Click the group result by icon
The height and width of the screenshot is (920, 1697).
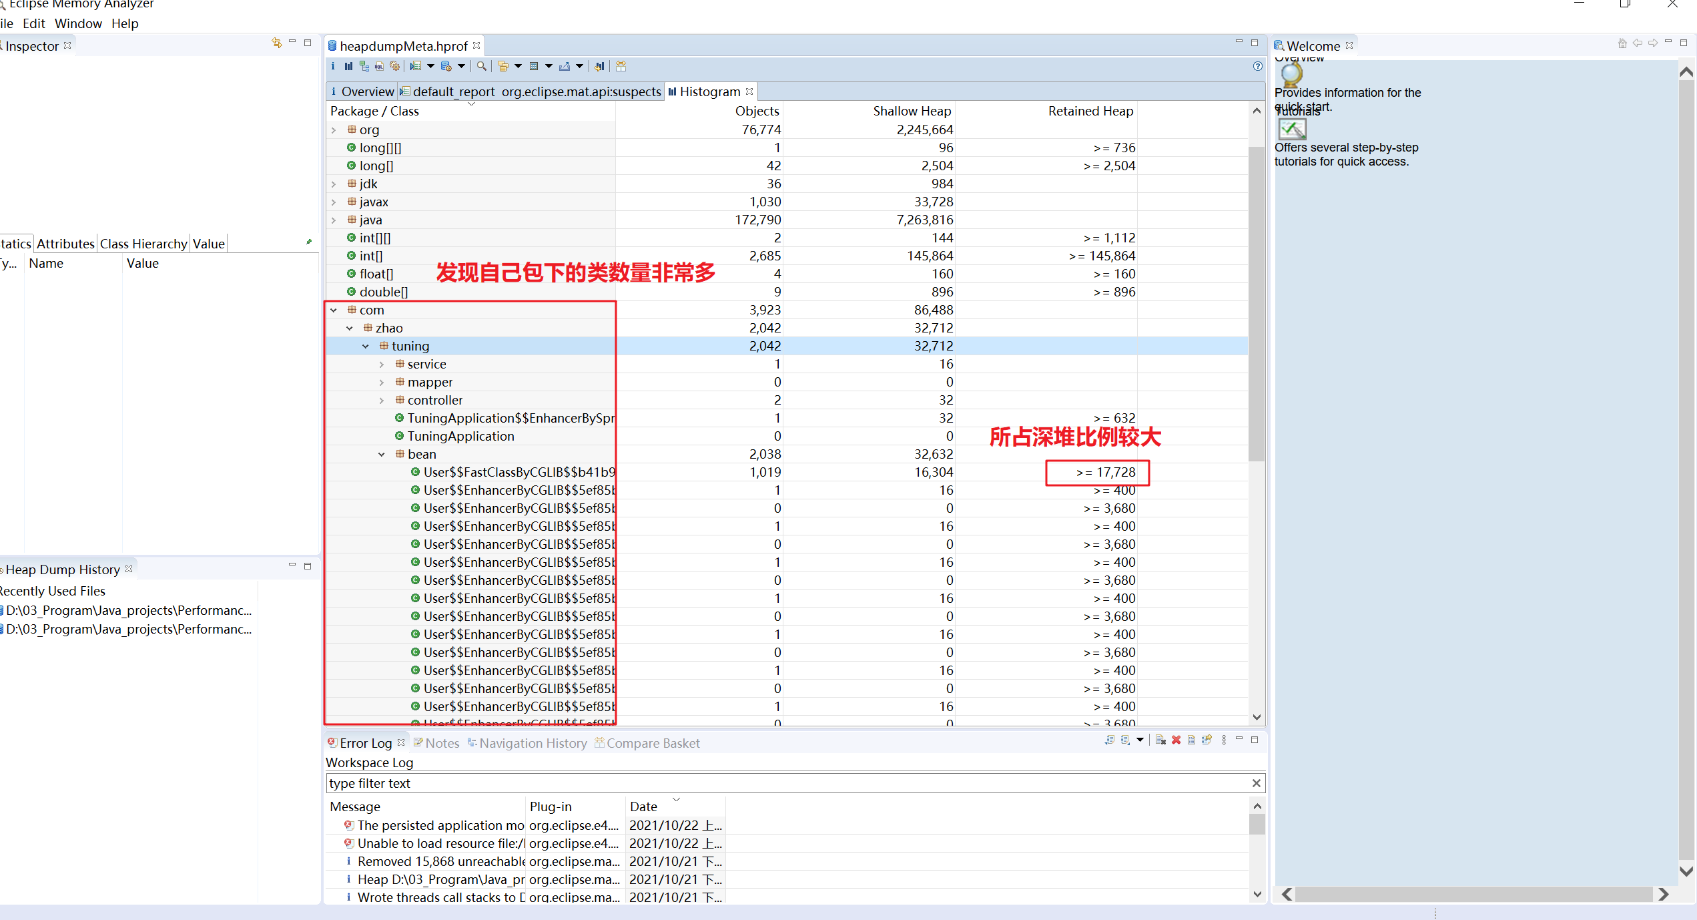(x=503, y=66)
